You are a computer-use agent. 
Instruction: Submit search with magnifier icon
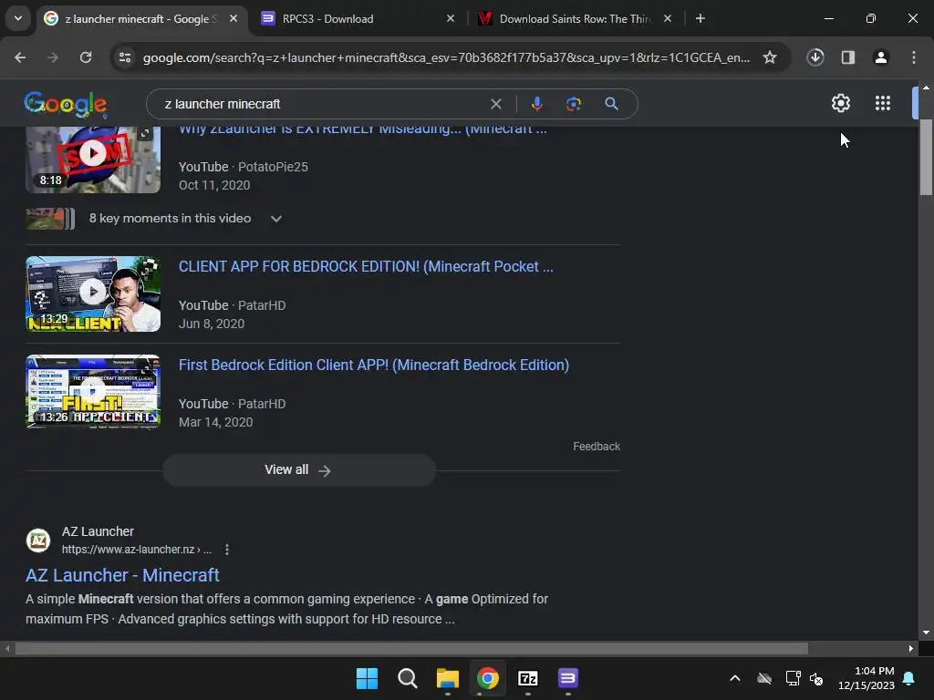pyautogui.click(x=611, y=104)
